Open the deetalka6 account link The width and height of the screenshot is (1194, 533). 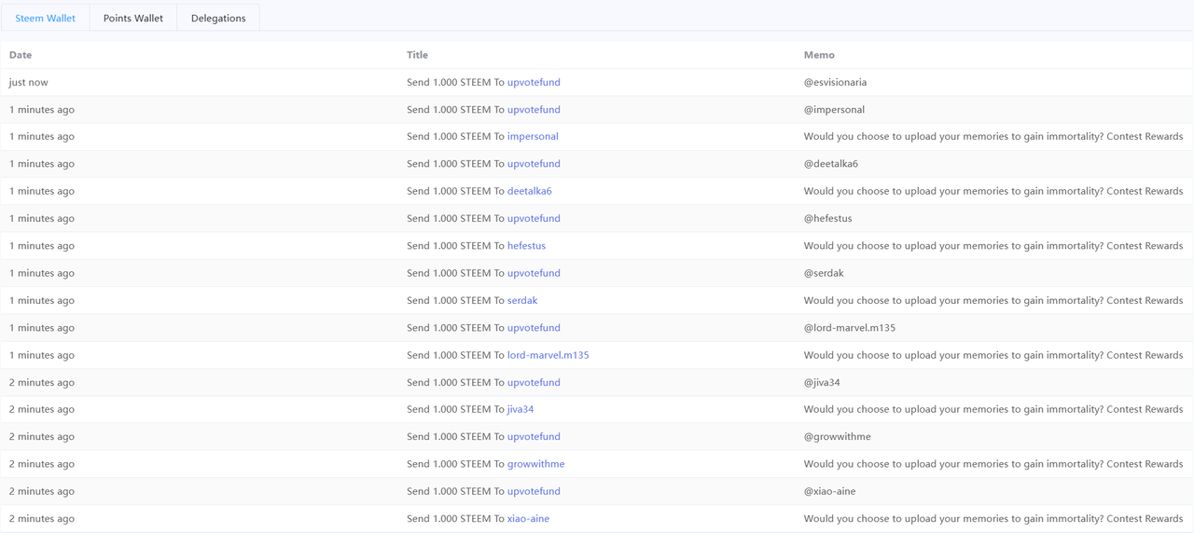pos(530,191)
